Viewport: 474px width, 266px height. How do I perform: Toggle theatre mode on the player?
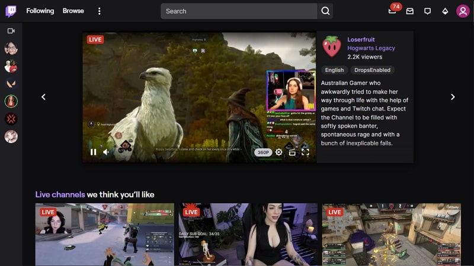292,153
